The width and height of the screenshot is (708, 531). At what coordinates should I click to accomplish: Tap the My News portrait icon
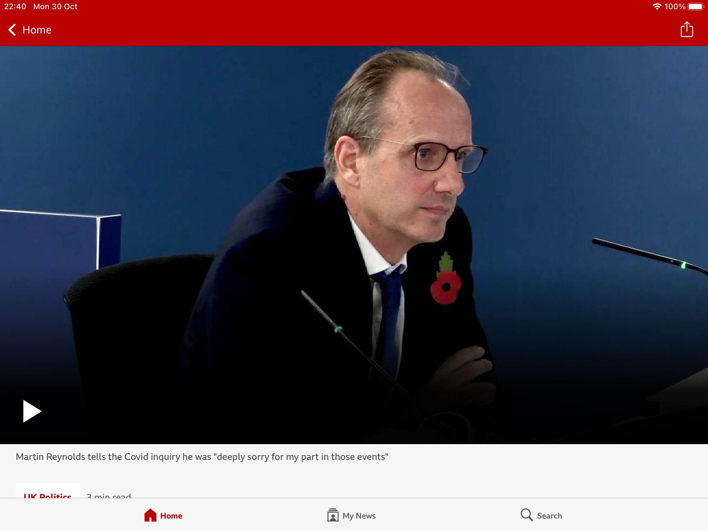coord(333,515)
